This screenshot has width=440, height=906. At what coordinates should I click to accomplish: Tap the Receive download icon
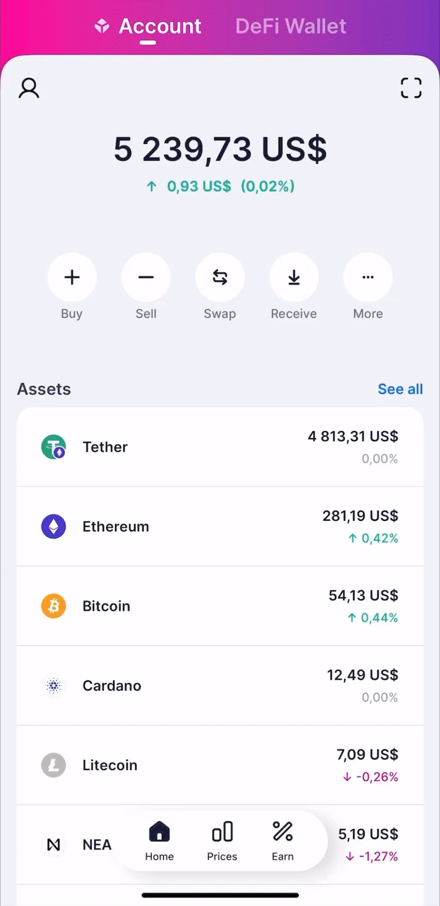294,278
